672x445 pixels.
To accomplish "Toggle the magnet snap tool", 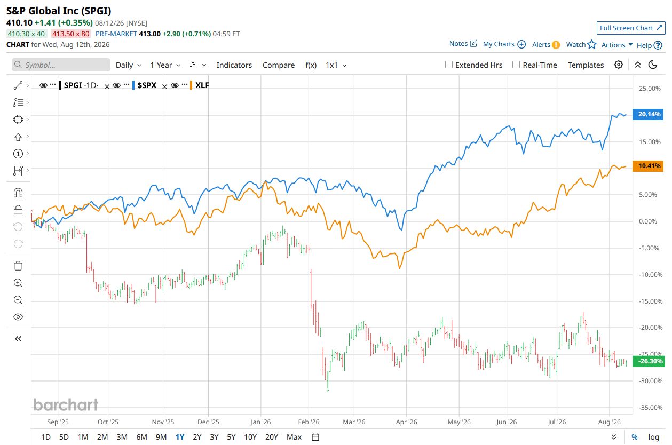I will (18, 193).
